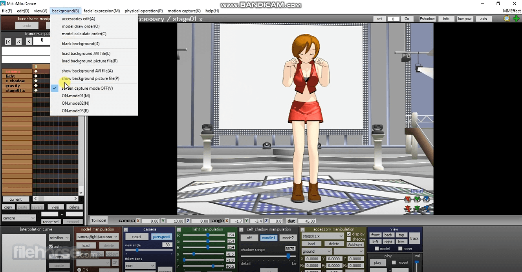Adjust view angle slider
This screenshot has height=272, width=522.
click(x=137, y=250)
